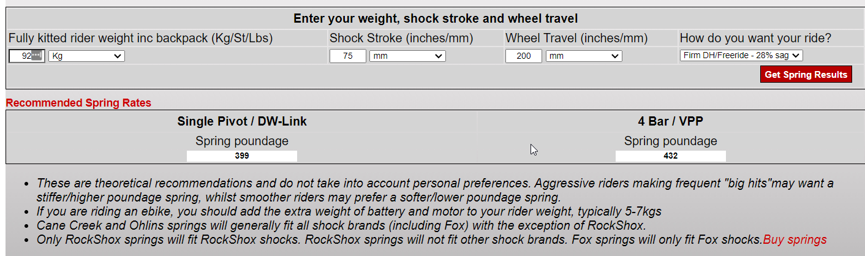The width and height of the screenshot is (865, 256).
Task: Click the 'Wheel Travel (inches/mm)' label
Action: click(x=576, y=39)
